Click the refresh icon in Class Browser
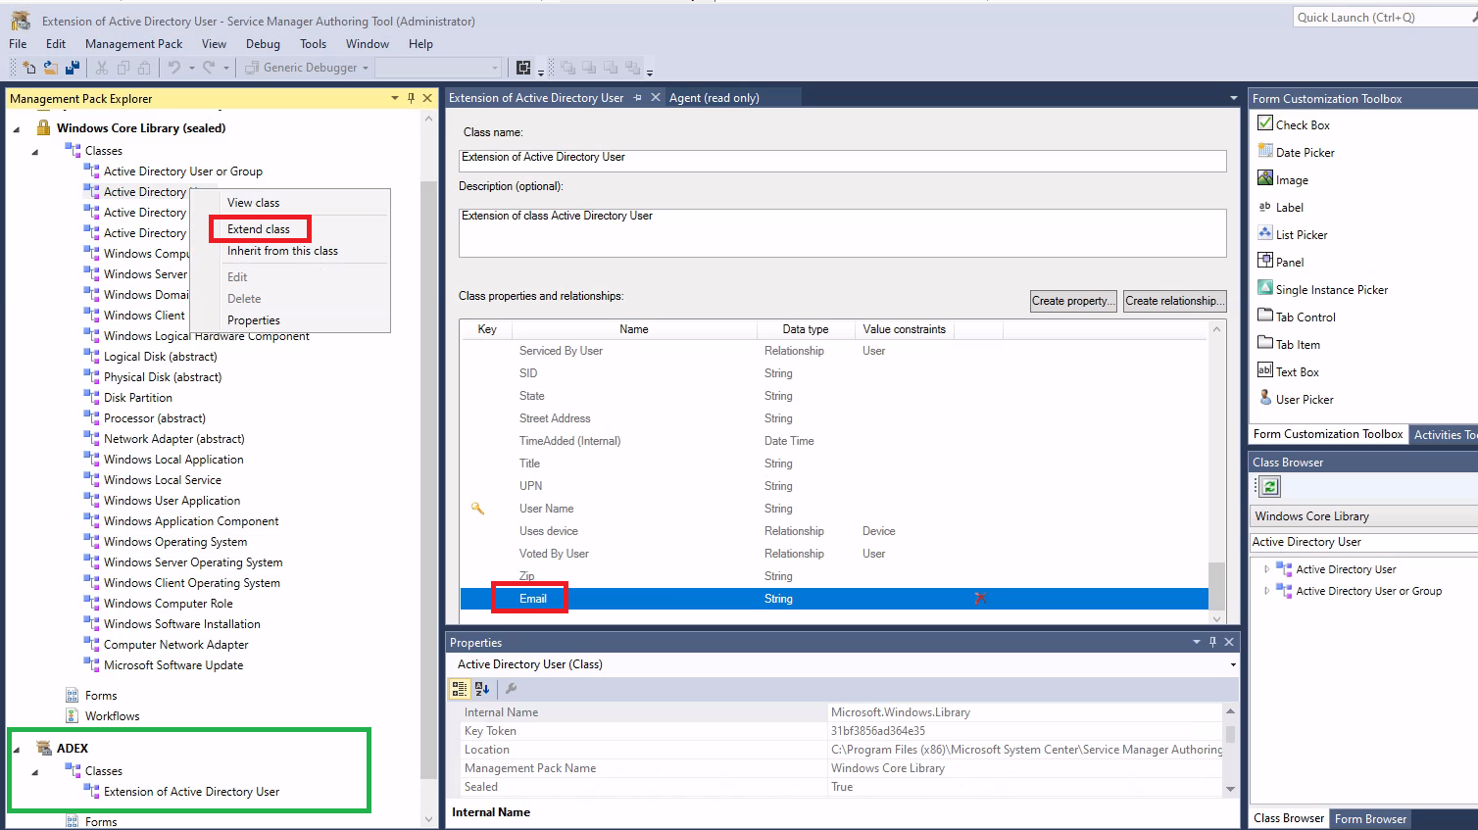This screenshot has width=1478, height=830. coord(1269,487)
